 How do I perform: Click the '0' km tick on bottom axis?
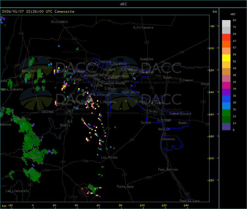click(x=33, y=205)
